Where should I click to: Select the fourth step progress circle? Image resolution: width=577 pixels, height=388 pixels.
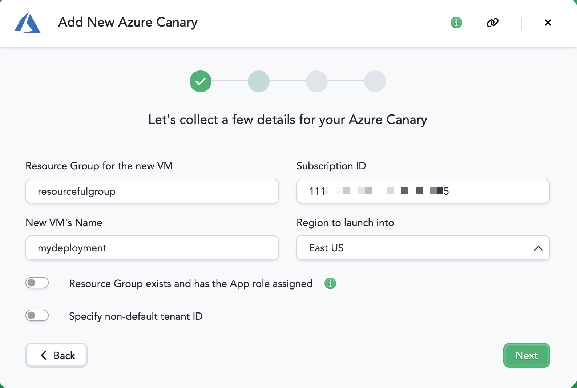[375, 81]
